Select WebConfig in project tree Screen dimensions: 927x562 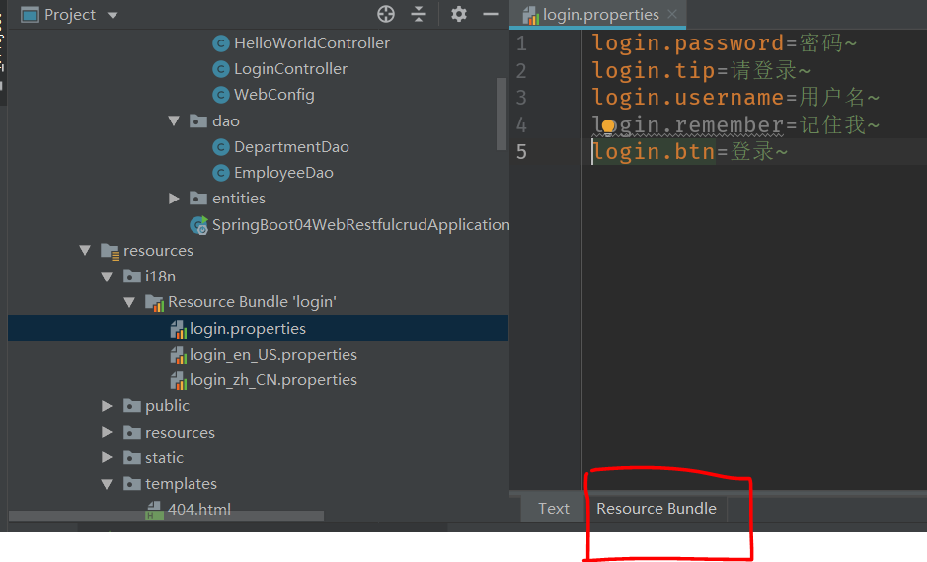273,95
